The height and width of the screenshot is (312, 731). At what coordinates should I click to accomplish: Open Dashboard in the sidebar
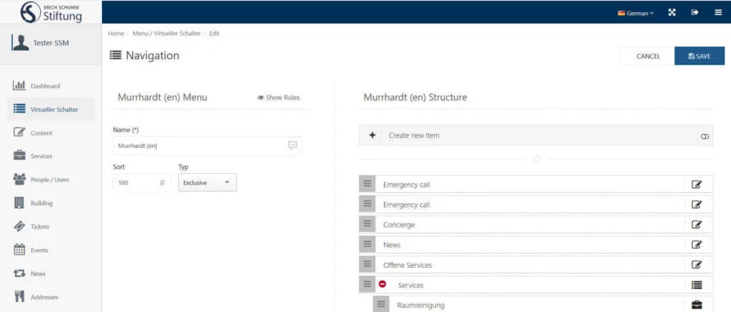tap(45, 86)
